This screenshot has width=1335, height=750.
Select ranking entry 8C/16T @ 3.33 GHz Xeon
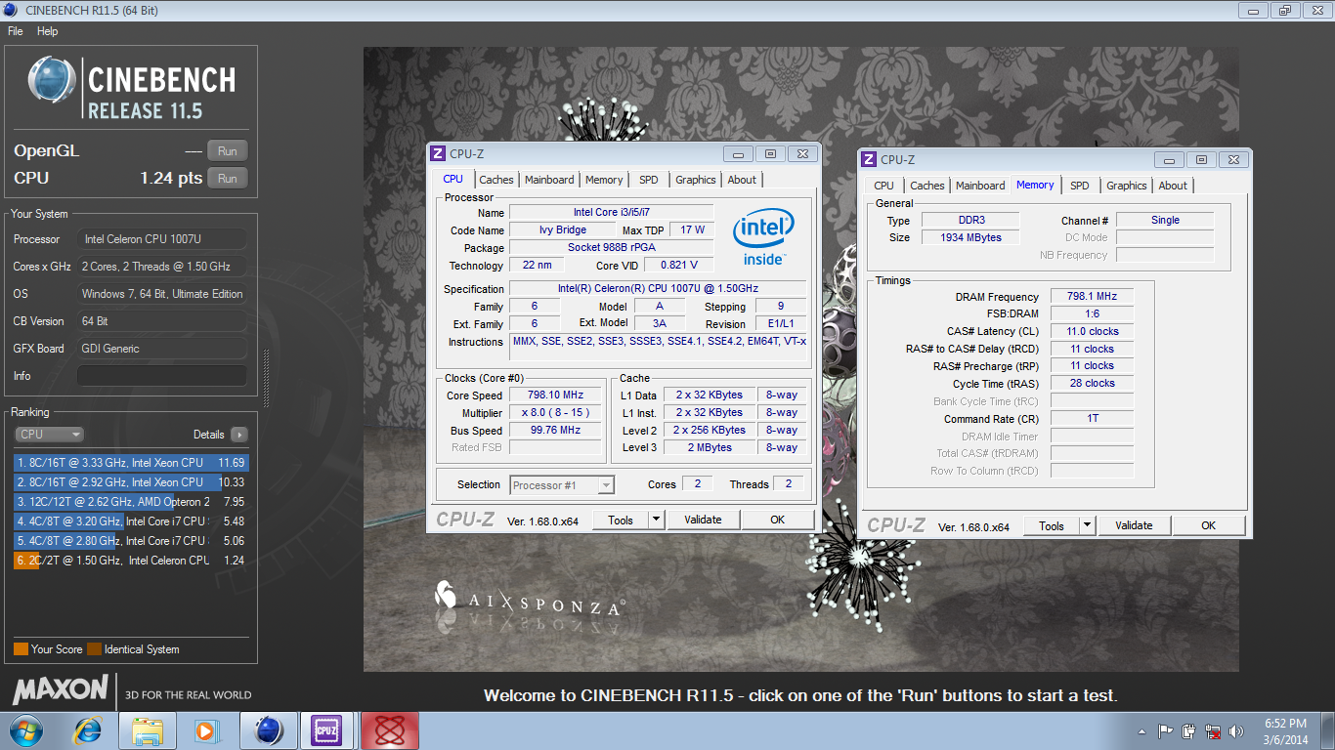coord(131,463)
